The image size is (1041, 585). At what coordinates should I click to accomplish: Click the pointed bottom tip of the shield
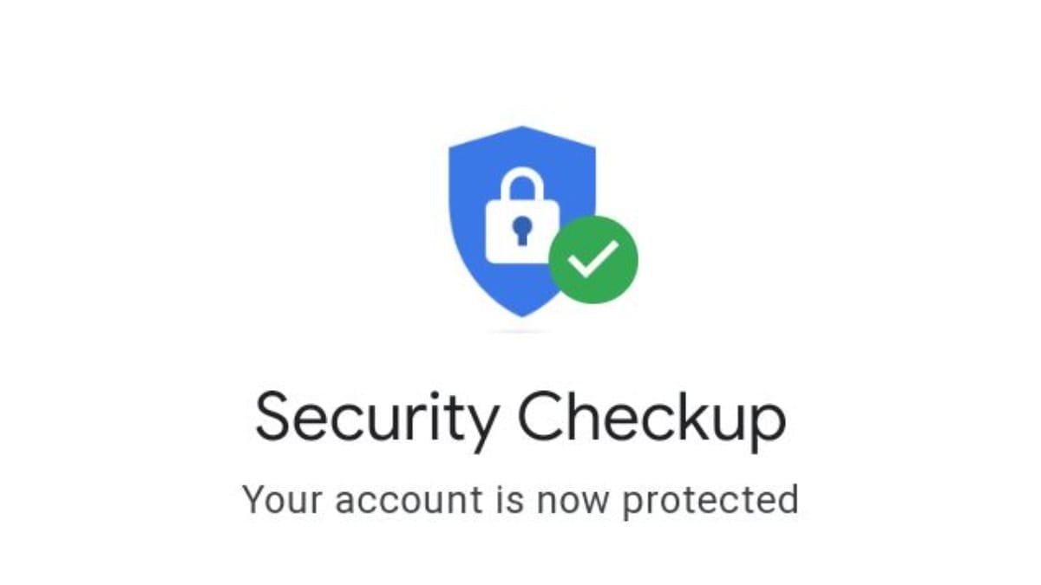pos(520,312)
